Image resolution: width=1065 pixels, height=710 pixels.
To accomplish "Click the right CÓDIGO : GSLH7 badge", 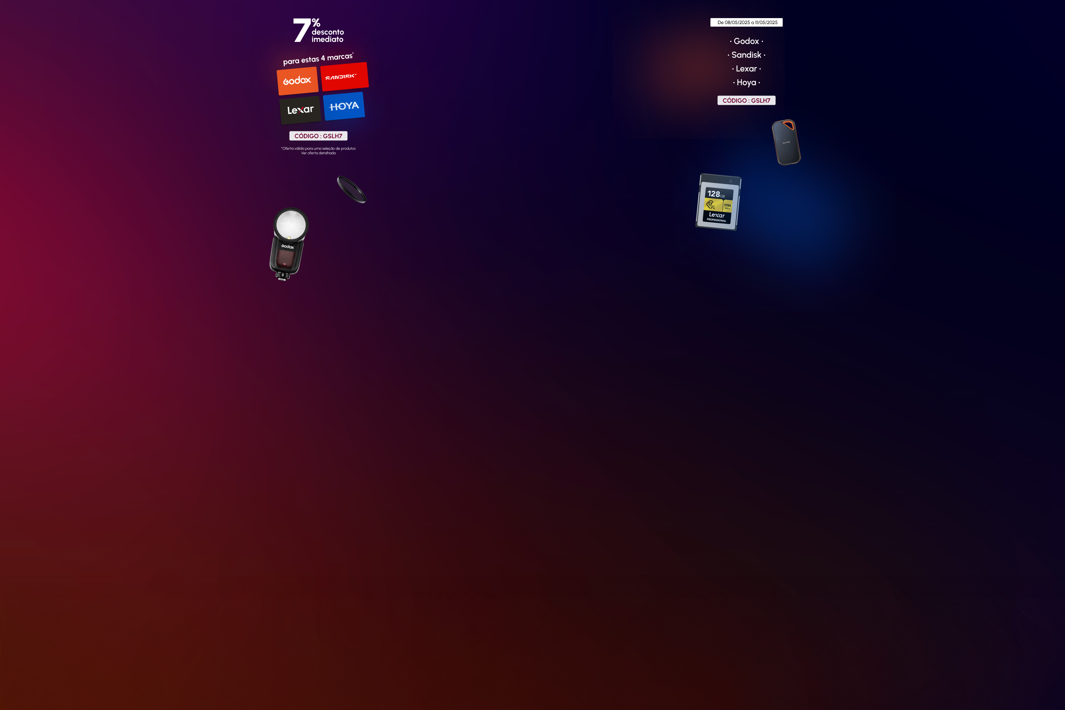I will (x=746, y=100).
